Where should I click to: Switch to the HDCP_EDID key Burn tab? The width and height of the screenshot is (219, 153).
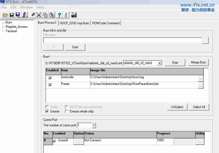coord(74,23)
